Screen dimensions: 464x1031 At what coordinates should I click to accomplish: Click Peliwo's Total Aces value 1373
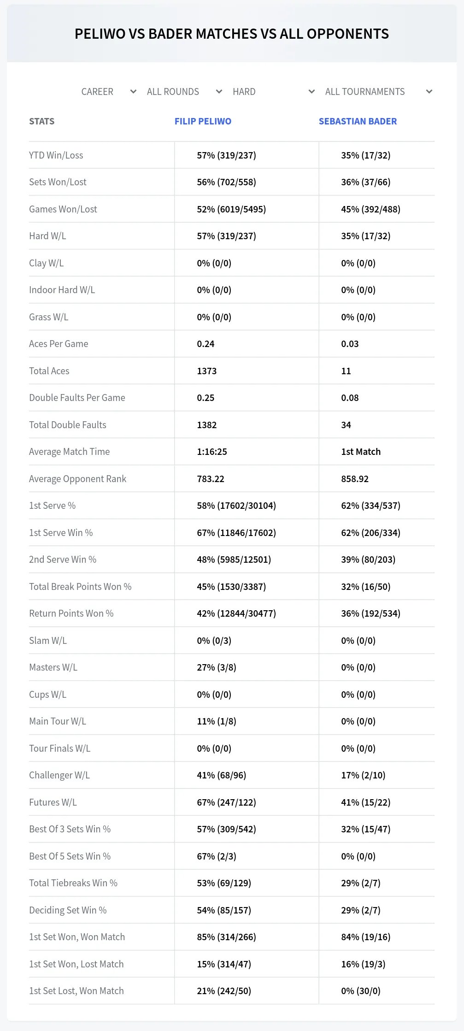[206, 371]
